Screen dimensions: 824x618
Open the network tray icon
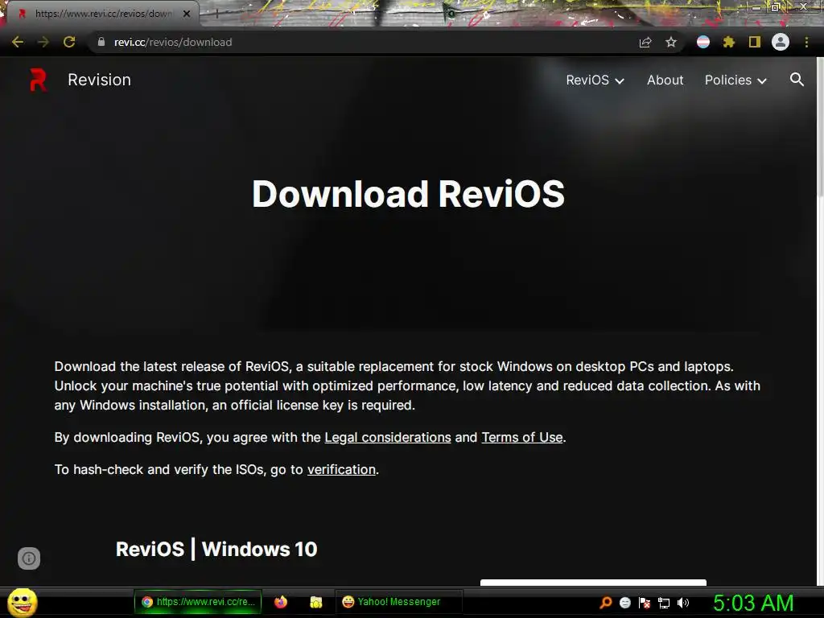664,603
